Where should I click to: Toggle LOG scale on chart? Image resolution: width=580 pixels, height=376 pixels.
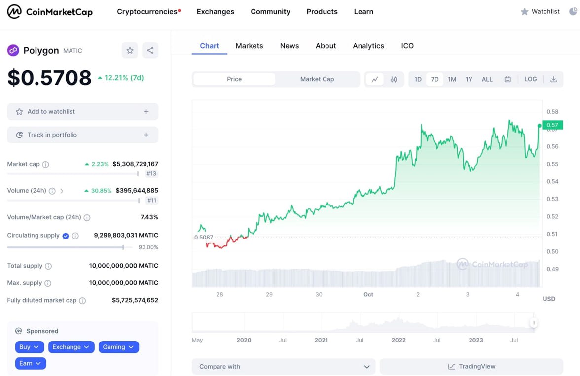(x=530, y=79)
